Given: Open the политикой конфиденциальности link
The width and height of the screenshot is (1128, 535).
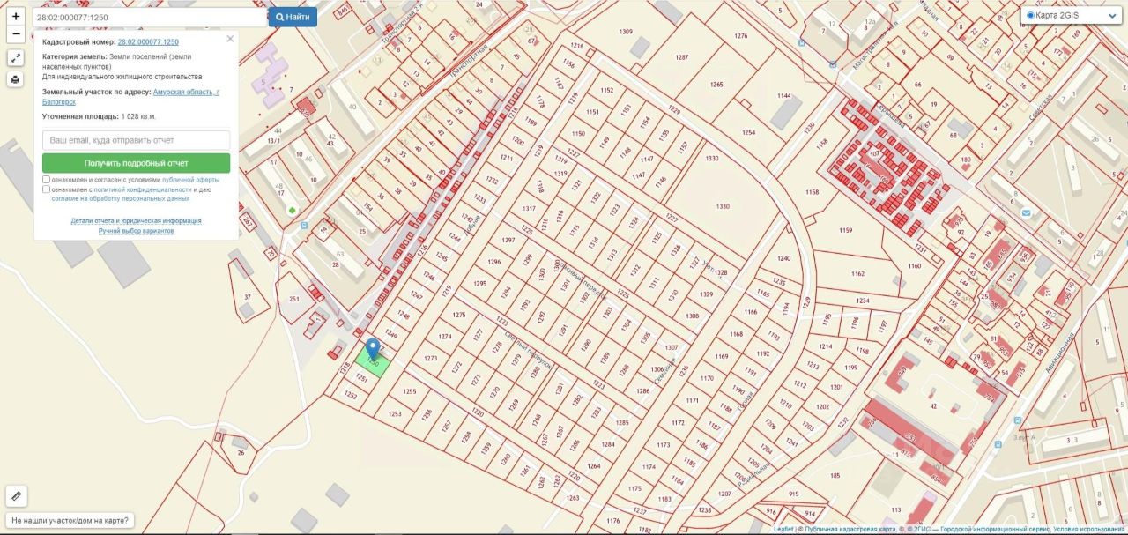Looking at the screenshot, I should pyautogui.click(x=142, y=189).
